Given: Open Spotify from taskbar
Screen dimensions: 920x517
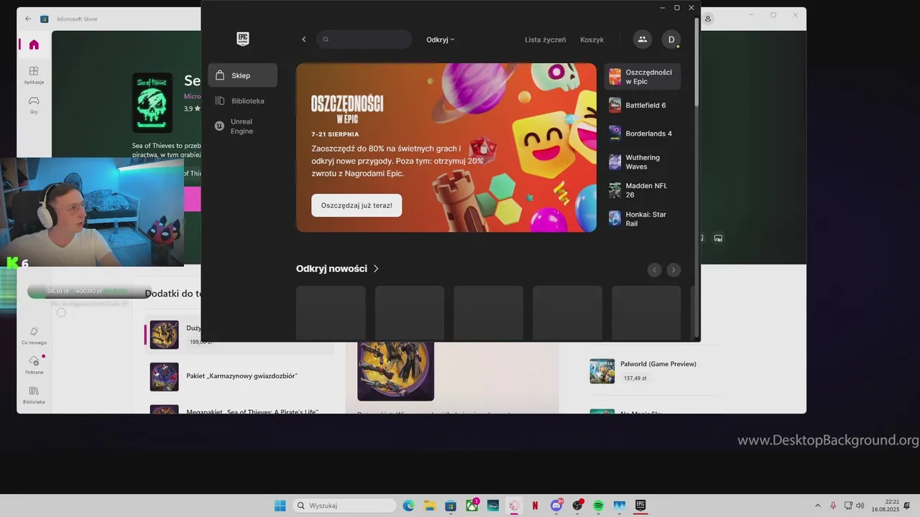Looking at the screenshot, I should click(598, 506).
